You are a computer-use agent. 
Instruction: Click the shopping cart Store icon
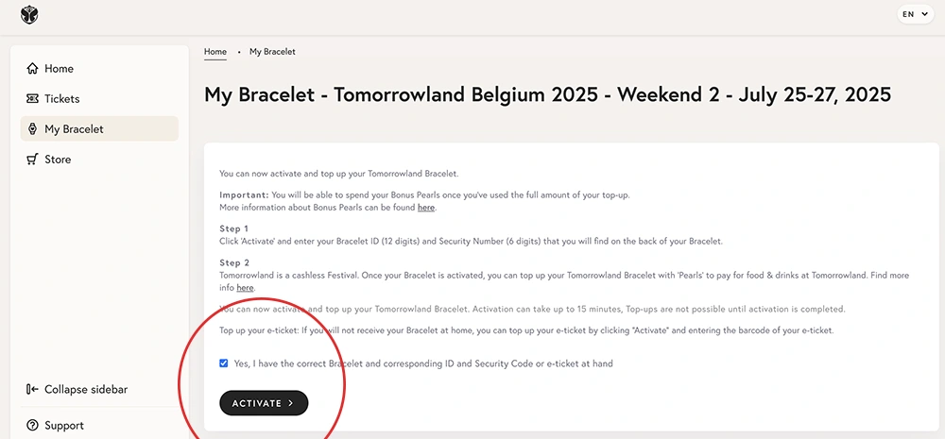tap(33, 160)
